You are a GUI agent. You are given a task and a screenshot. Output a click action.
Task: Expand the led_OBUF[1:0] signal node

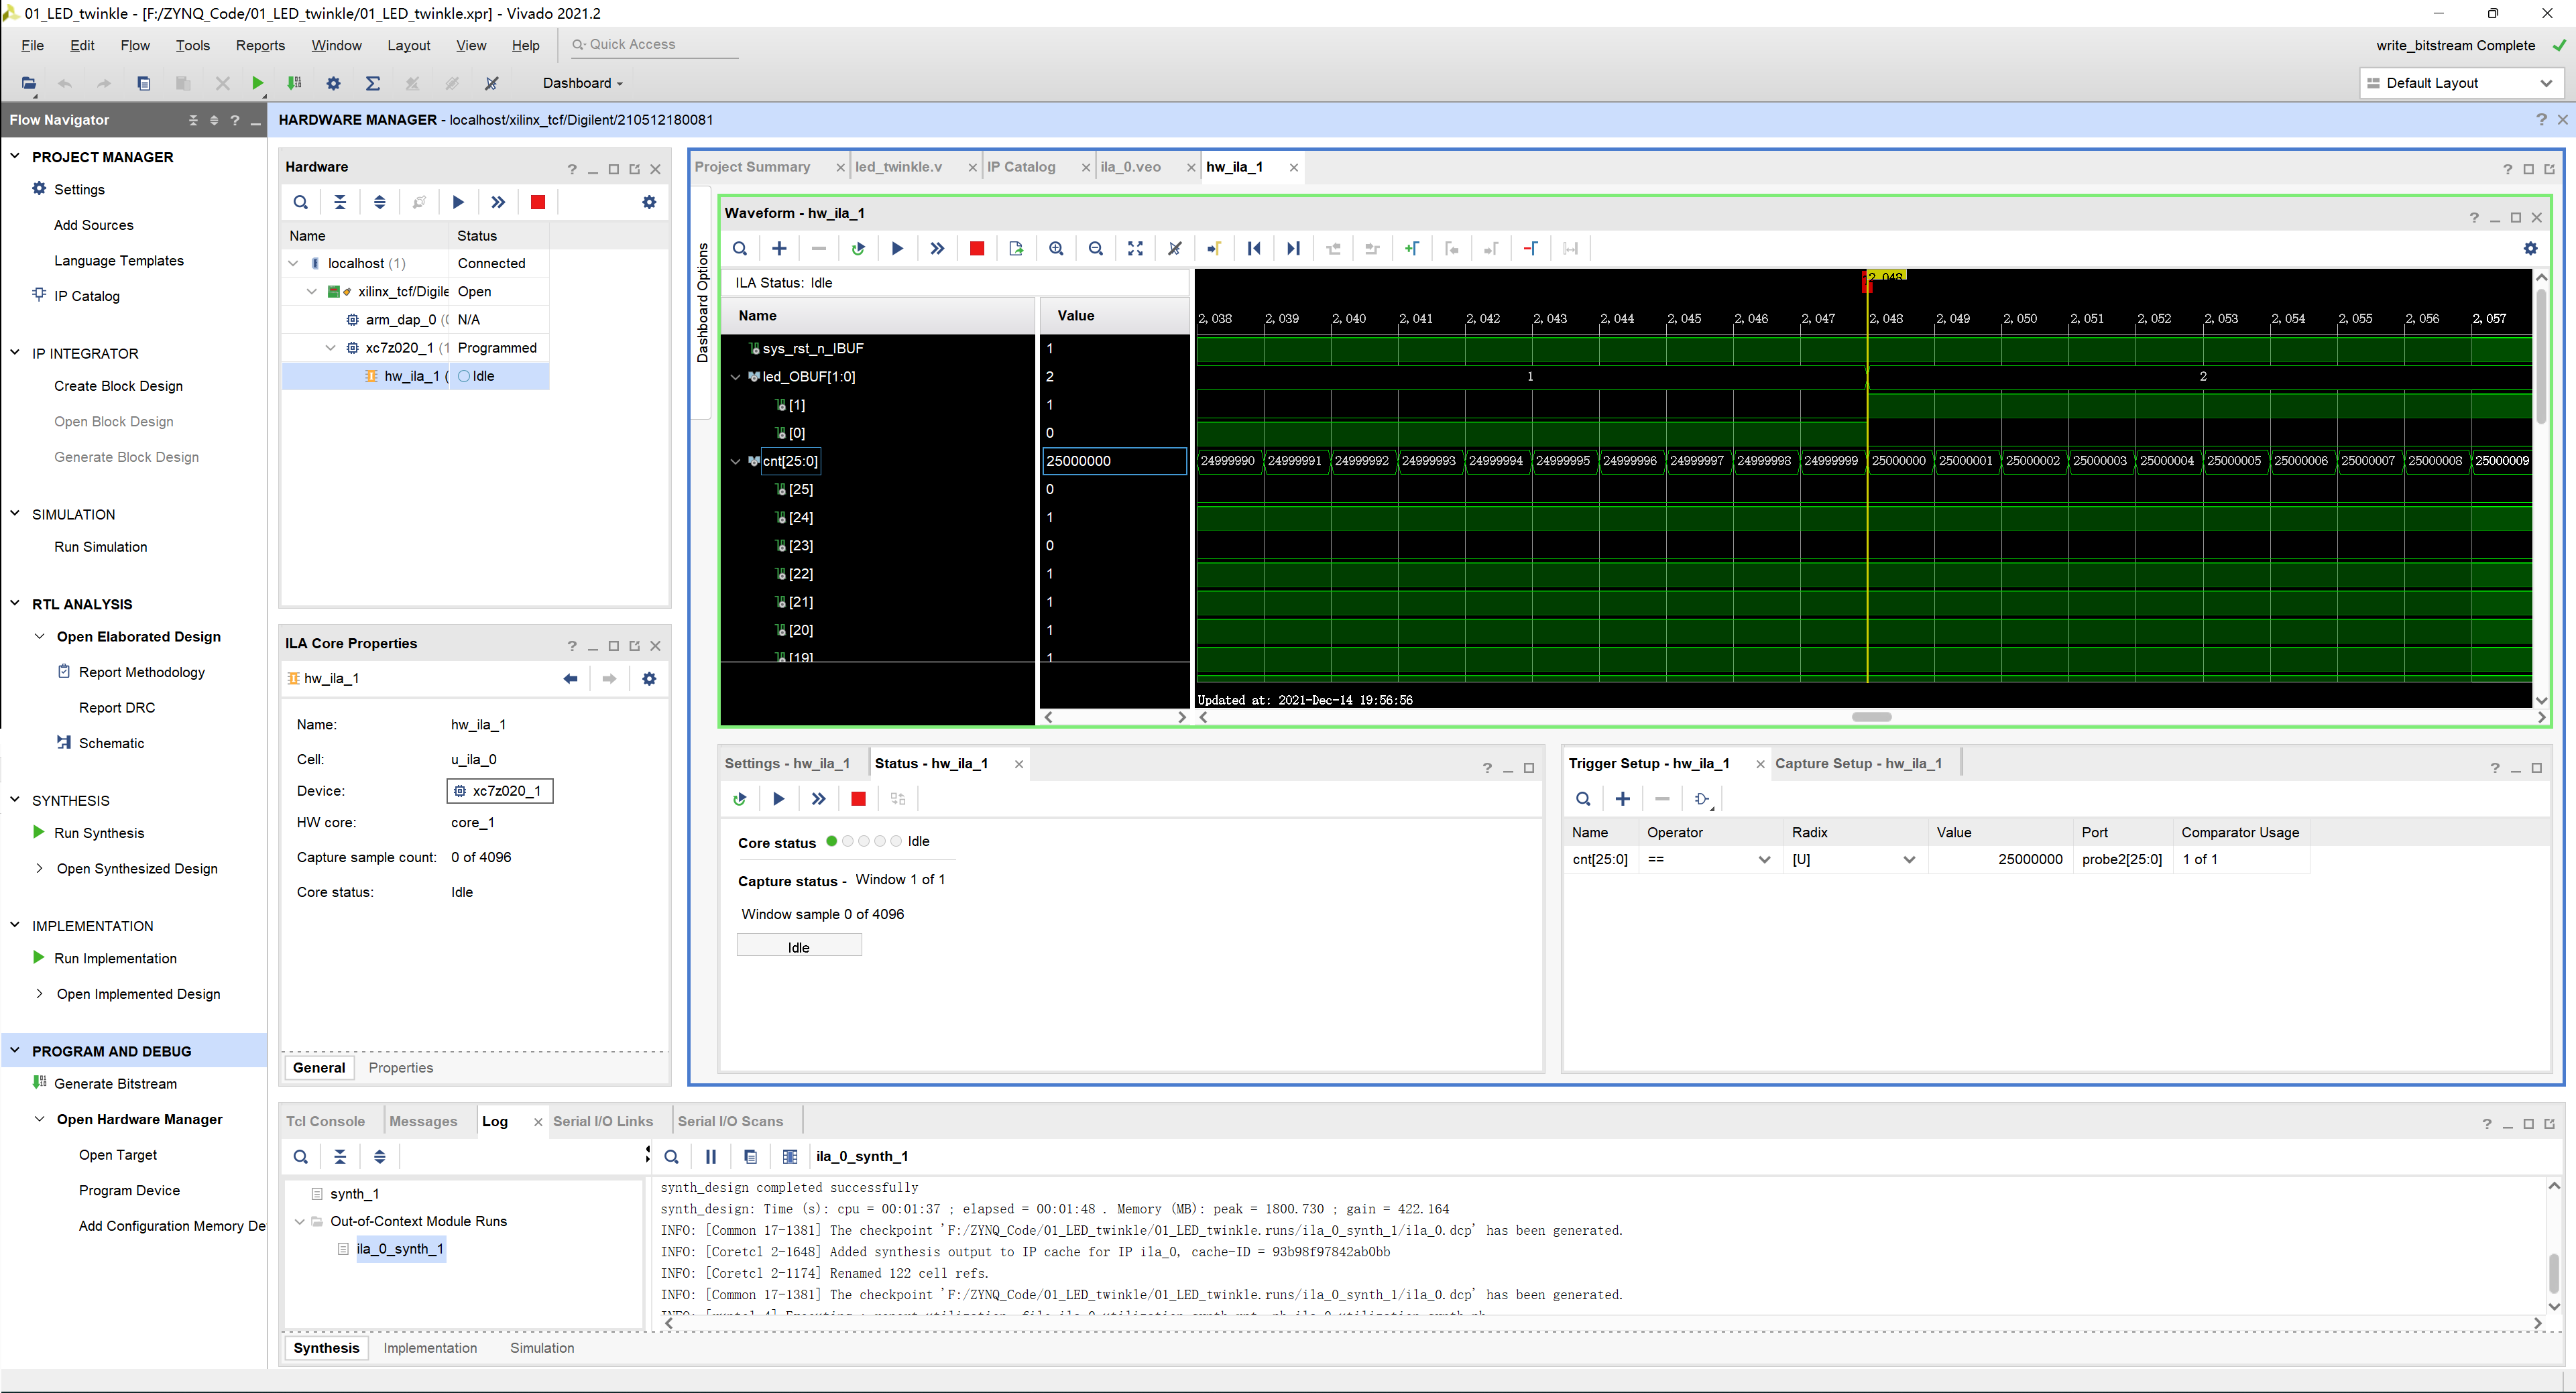pyautogui.click(x=734, y=375)
